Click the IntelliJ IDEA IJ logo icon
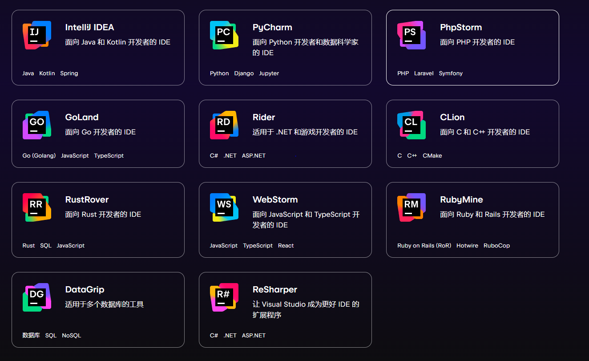The height and width of the screenshot is (361, 589). click(37, 35)
